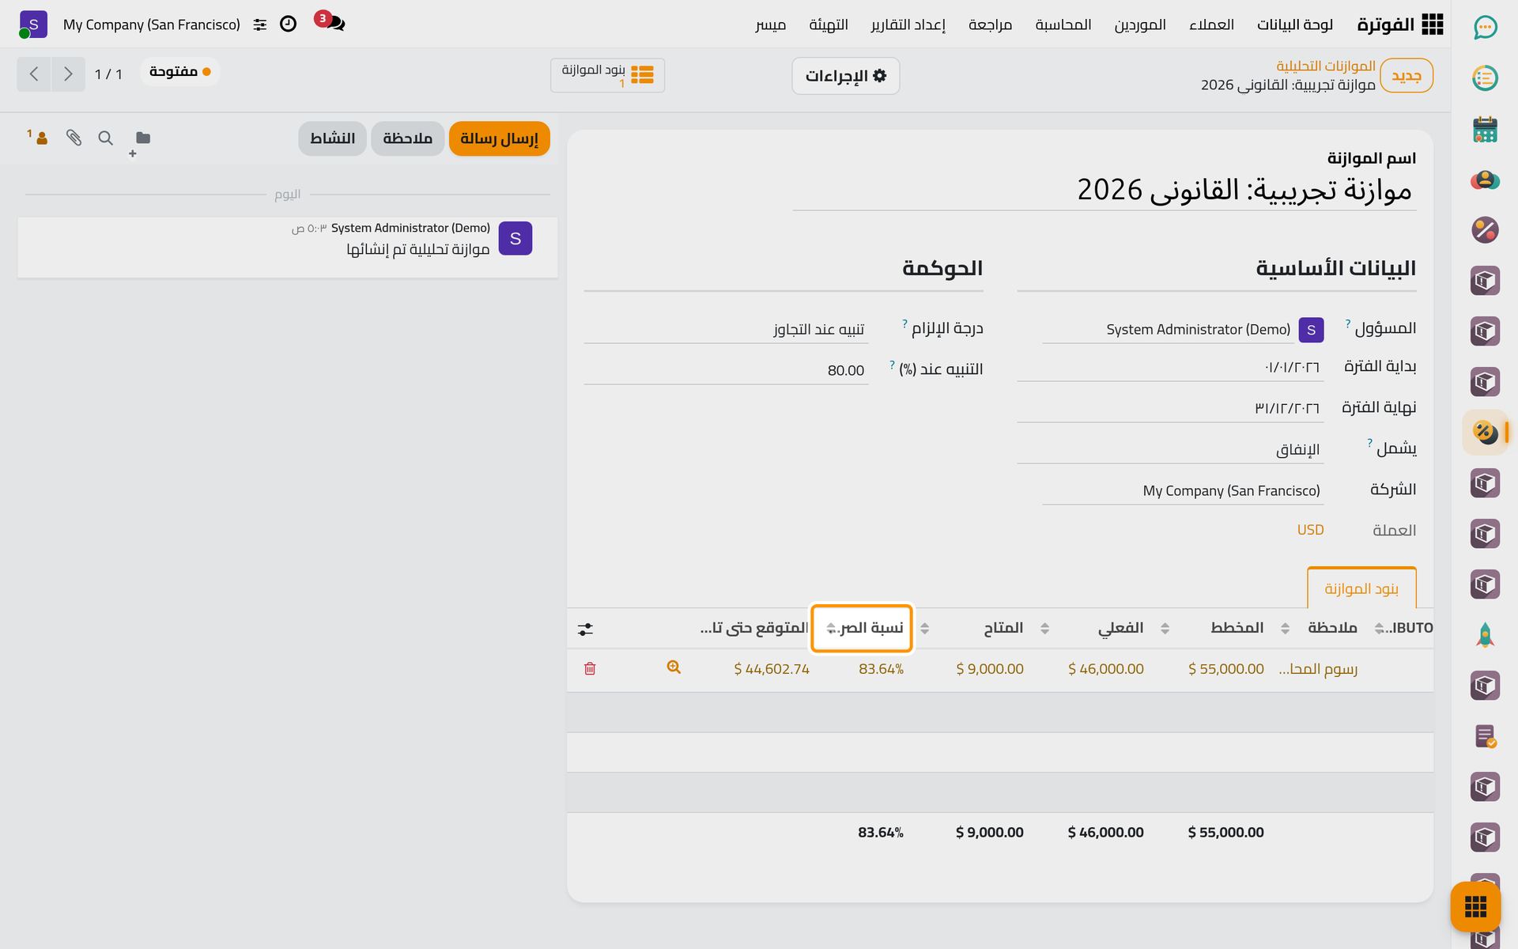Viewport: 1518px width, 949px height.
Task: Open the USD currency link
Action: click(x=1310, y=530)
